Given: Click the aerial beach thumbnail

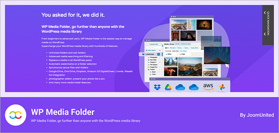Looking at the screenshot, I should [x=191, y=25].
